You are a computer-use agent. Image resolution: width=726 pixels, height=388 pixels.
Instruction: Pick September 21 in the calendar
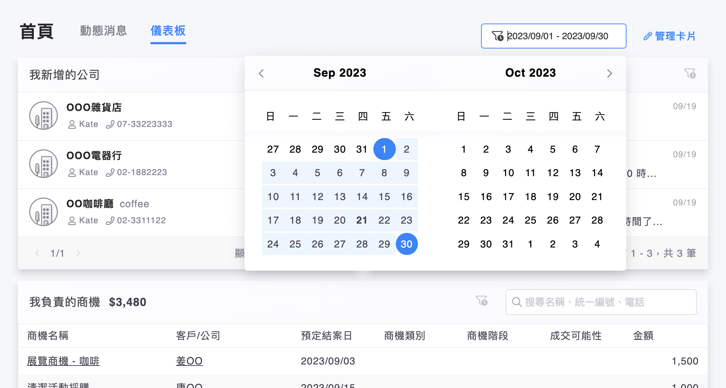point(362,220)
